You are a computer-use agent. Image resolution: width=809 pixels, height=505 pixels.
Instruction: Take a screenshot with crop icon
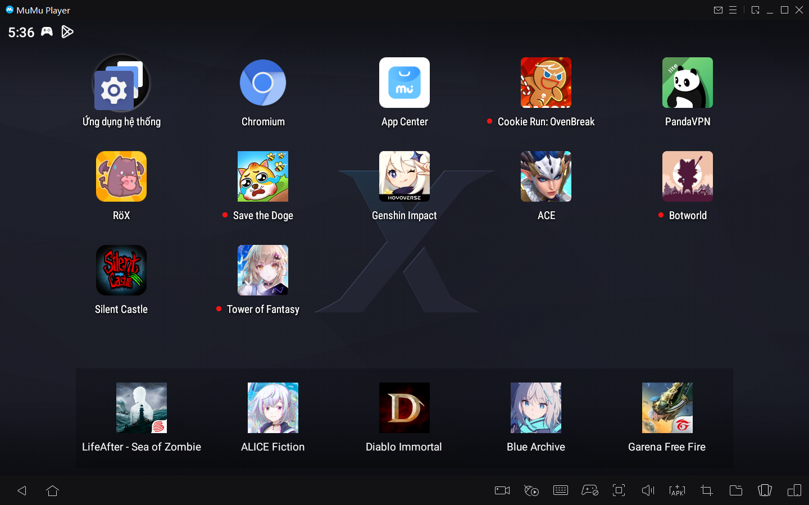click(707, 490)
